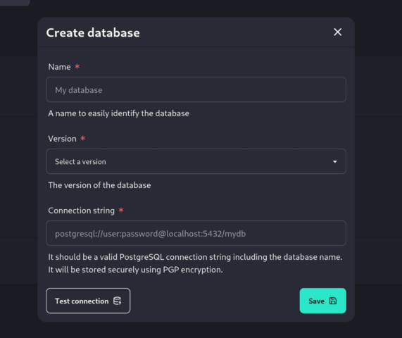This screenshot has width=402, height=338.
Task: Click the database icon on Test connection
Action: [x=117, y=301]
